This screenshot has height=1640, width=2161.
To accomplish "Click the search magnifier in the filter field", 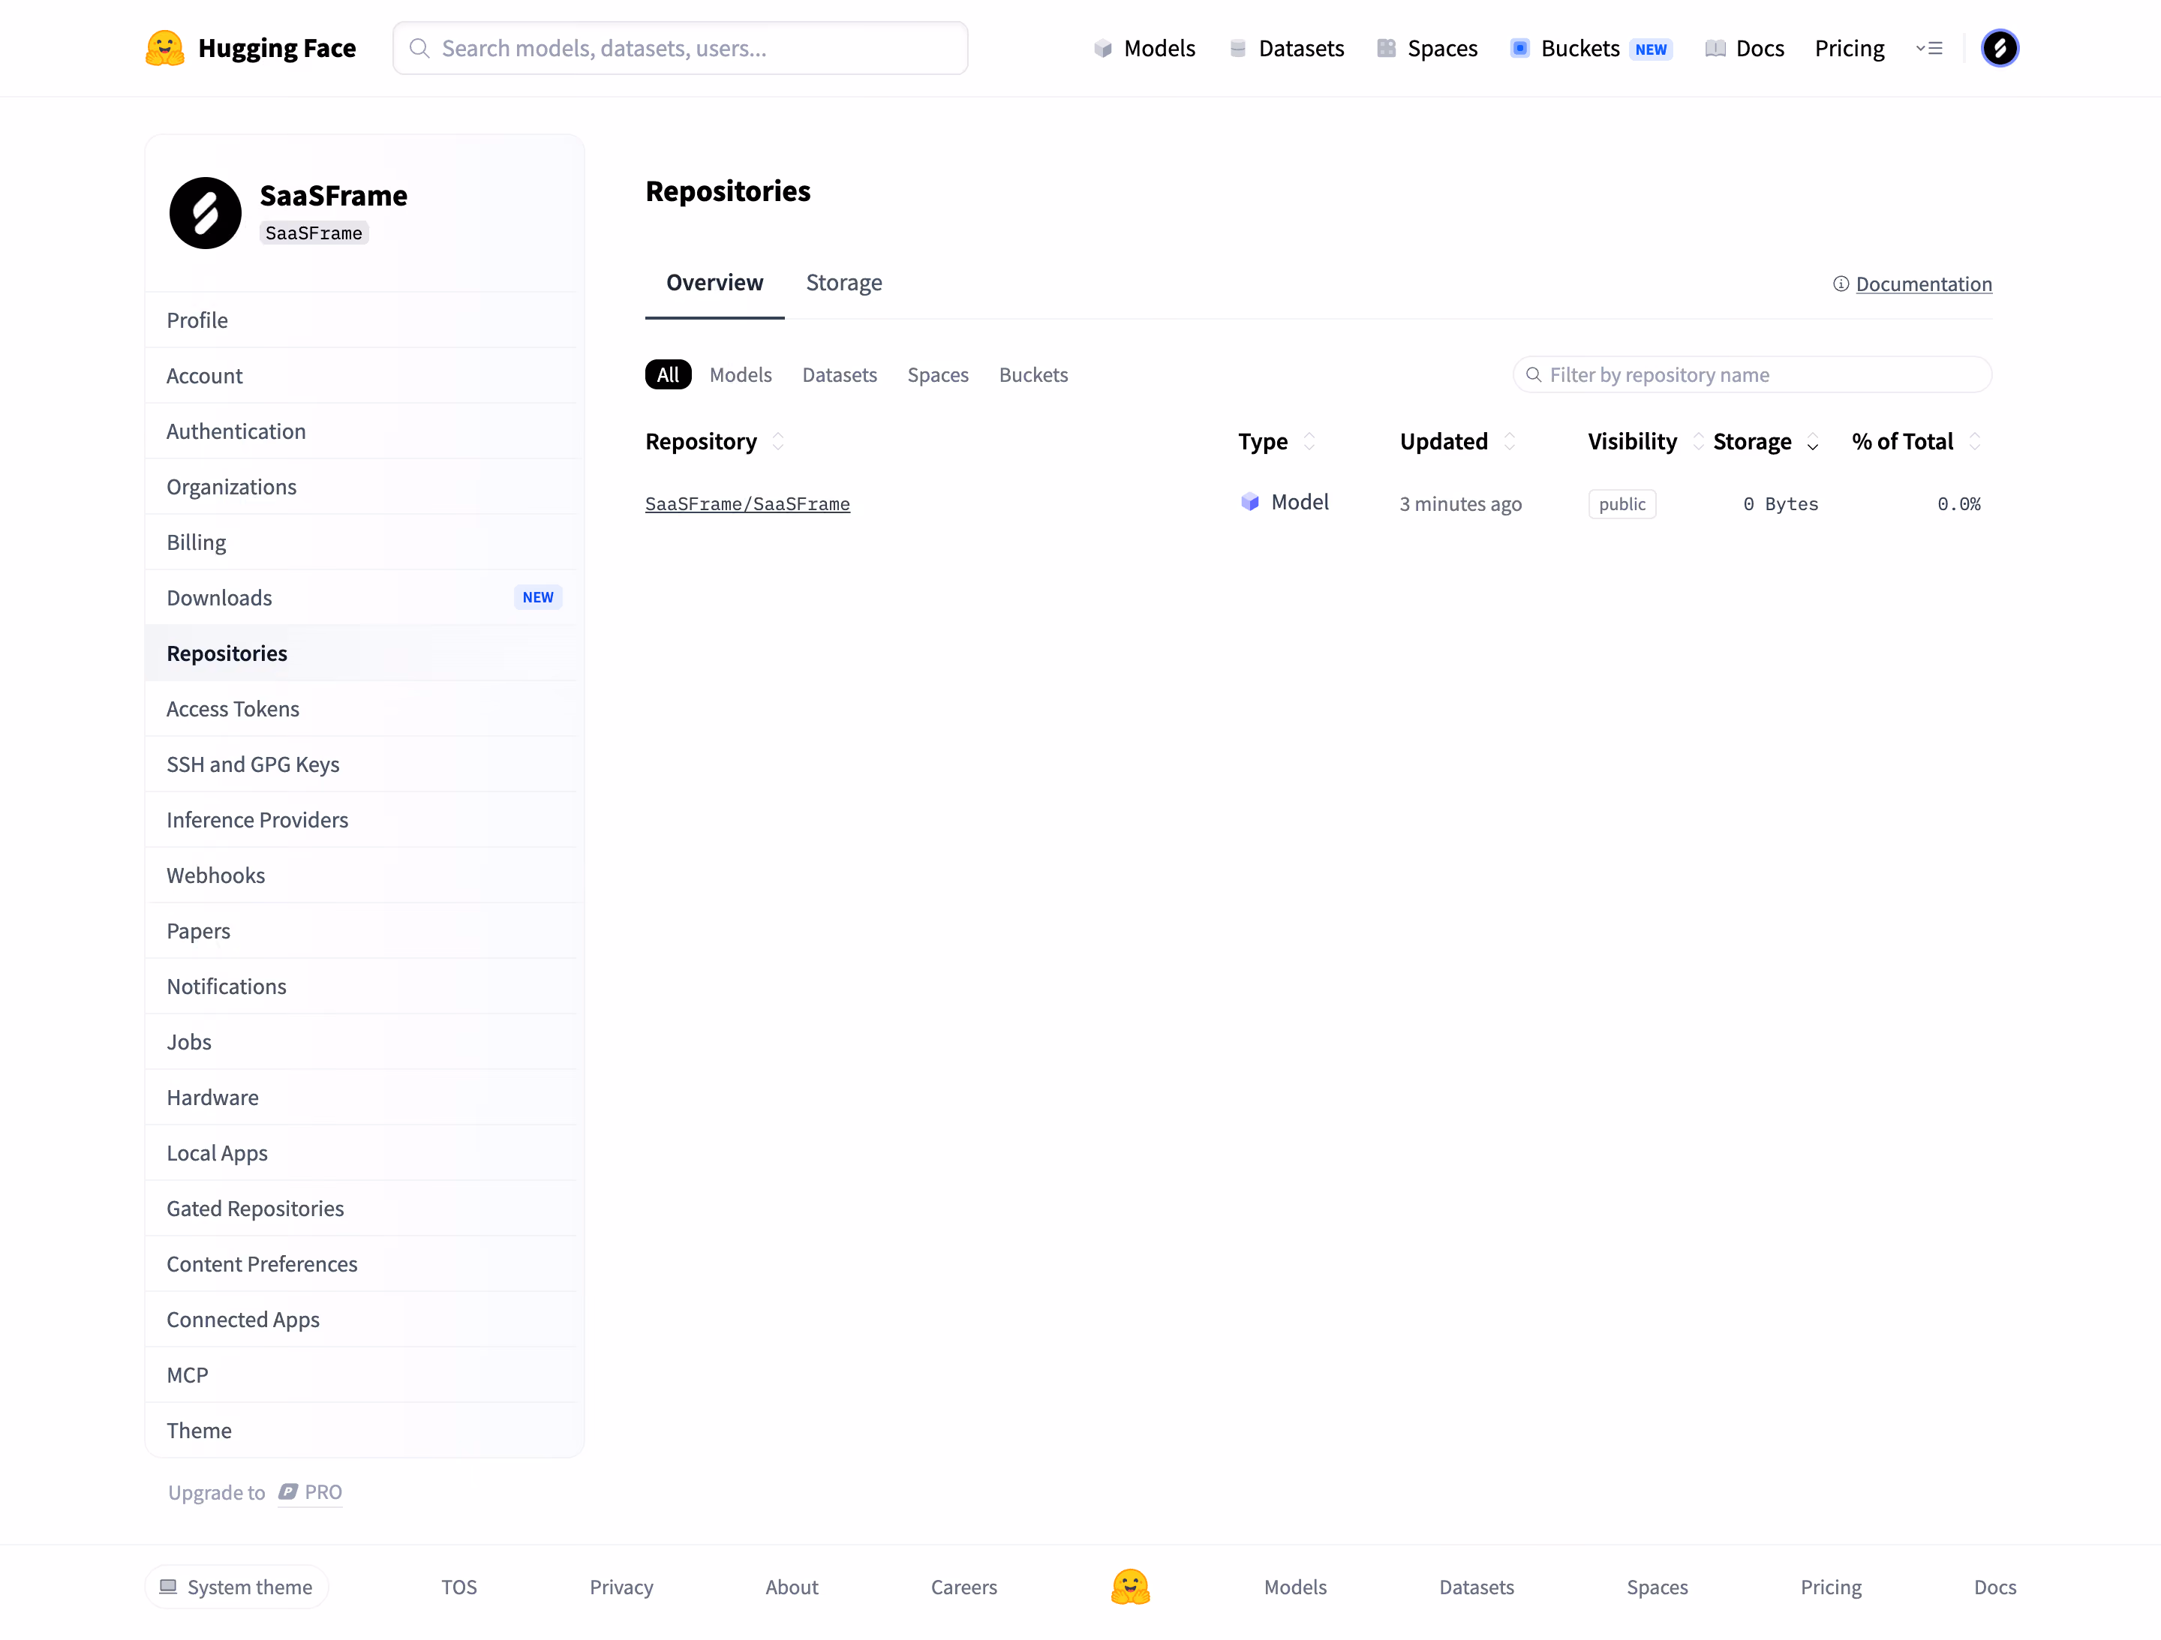I will tap(1534, 375).
